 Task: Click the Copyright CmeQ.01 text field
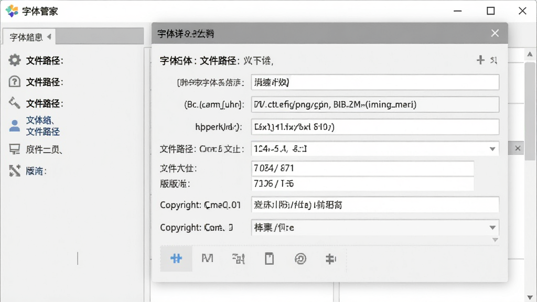point(375,205)
